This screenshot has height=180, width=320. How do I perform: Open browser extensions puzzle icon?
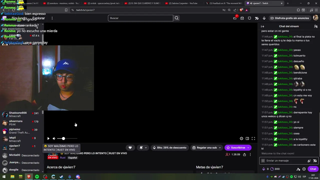298,10
